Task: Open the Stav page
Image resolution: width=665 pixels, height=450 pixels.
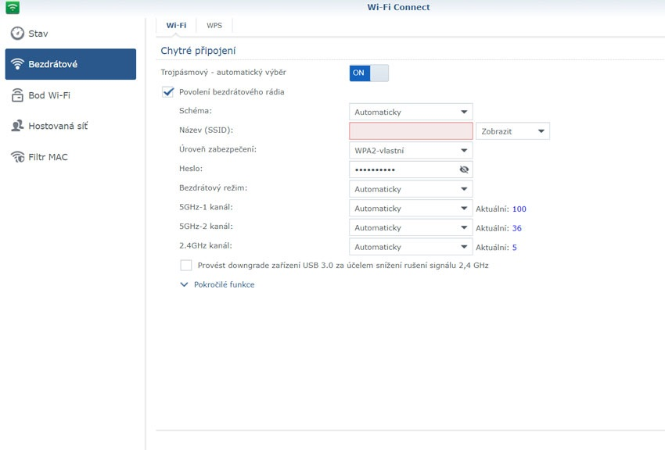Action: click(70, 34)
